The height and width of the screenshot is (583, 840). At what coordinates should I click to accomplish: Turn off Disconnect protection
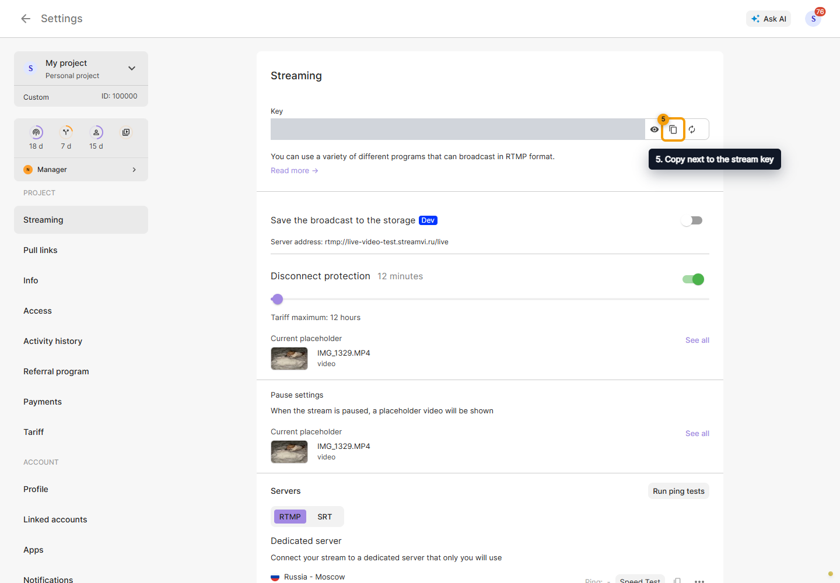693,279
